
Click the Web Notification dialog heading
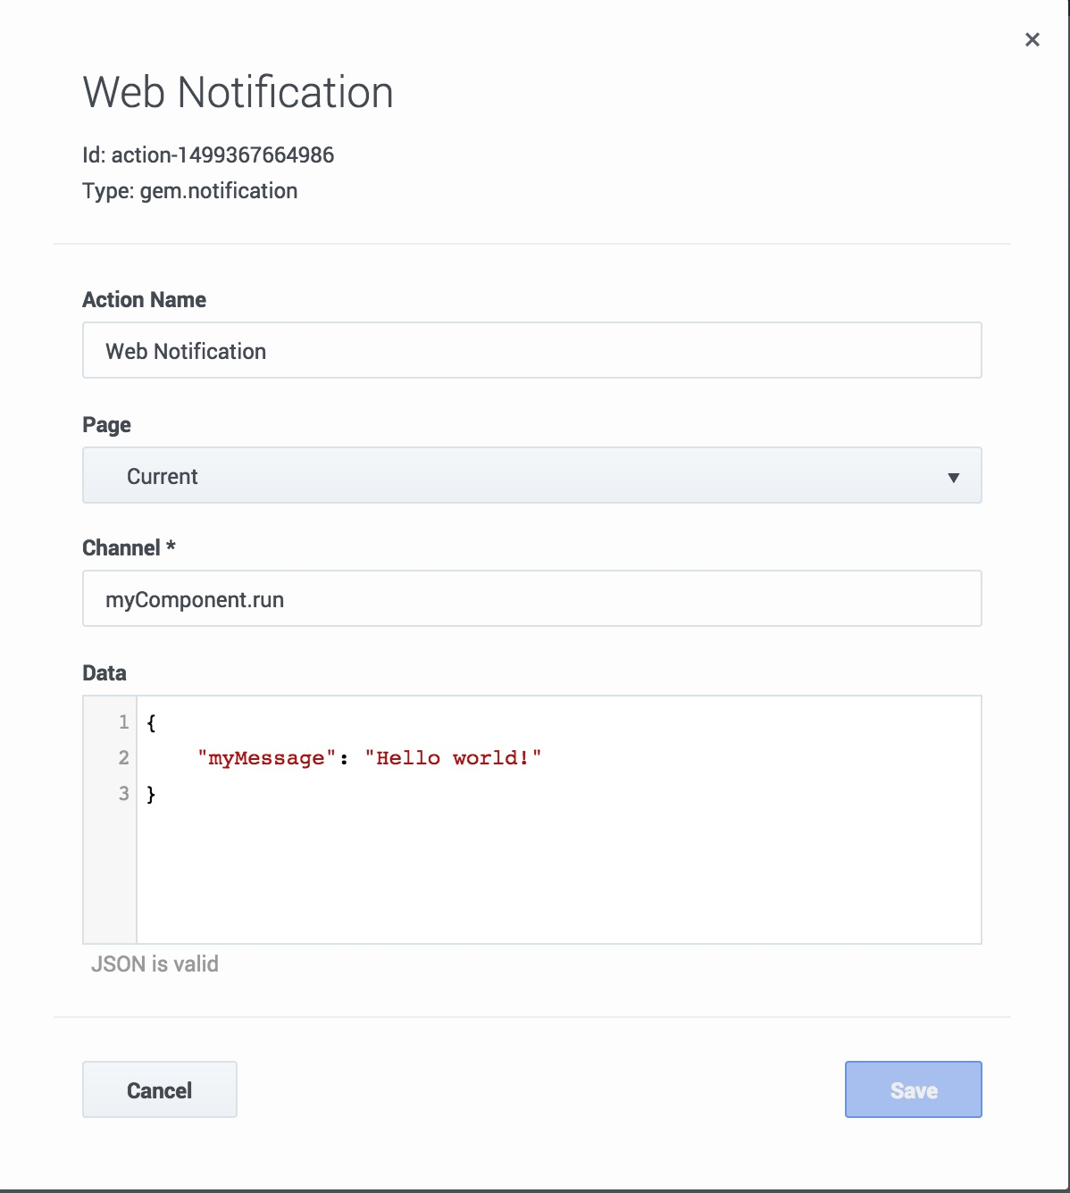(x=238, y=92)
